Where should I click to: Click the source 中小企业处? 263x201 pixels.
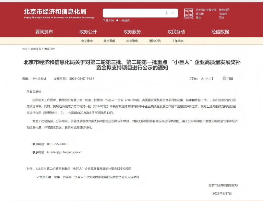[x=39, y=79]
